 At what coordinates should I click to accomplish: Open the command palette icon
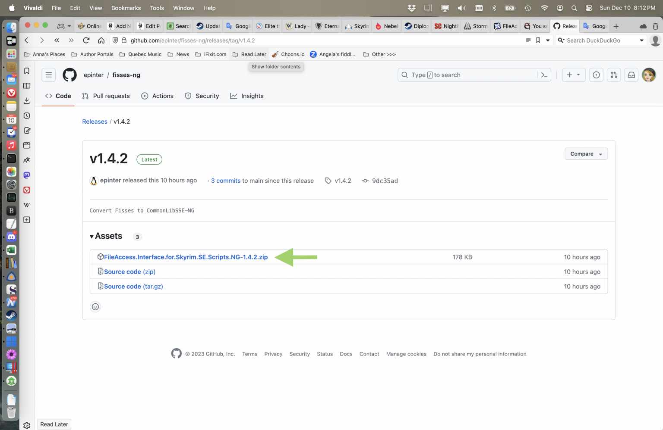point(544,75)
